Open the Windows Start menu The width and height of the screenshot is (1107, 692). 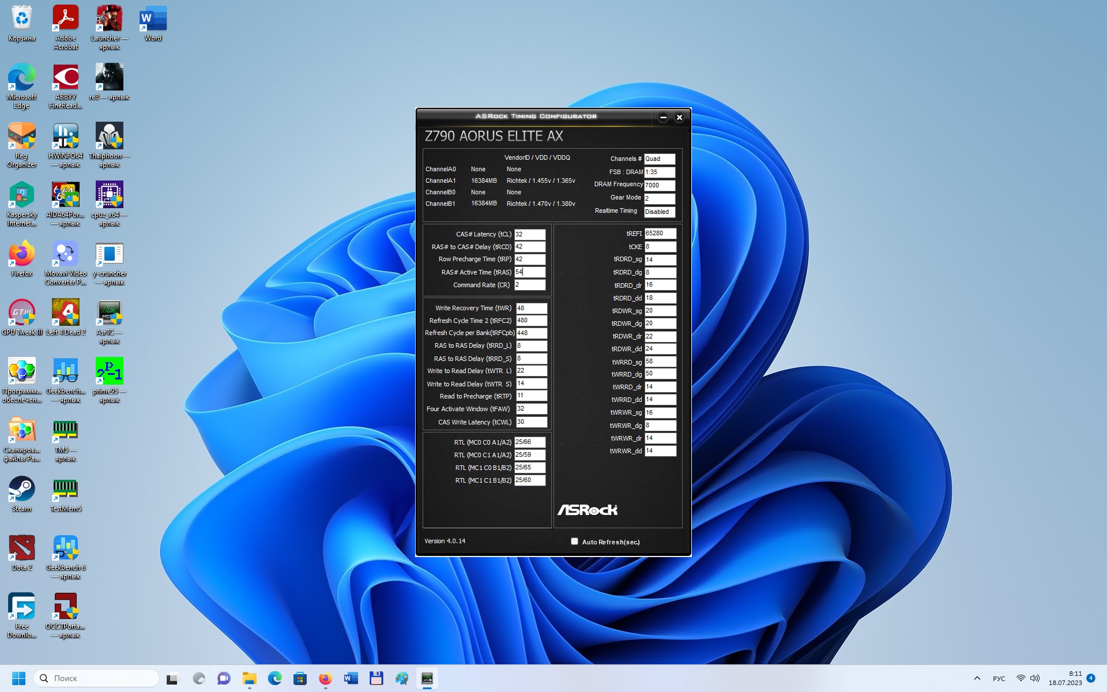pyautogui.click(x=18, y=678)
